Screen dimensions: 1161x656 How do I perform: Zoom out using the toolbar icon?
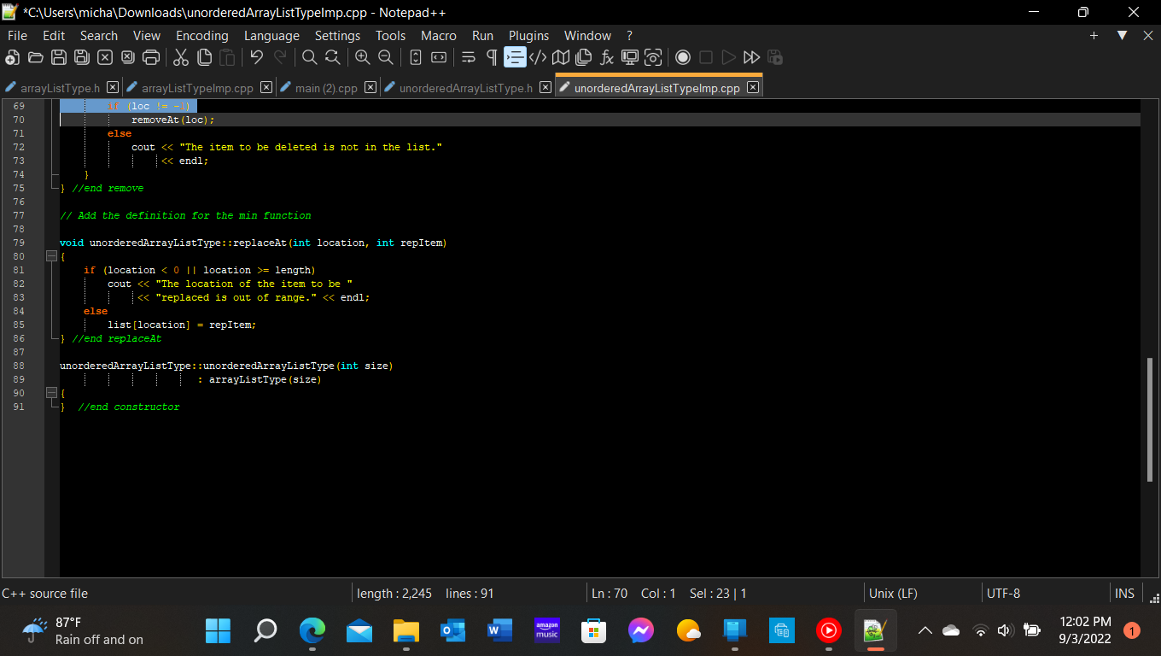pyautogui.click(x=385, y=57)
